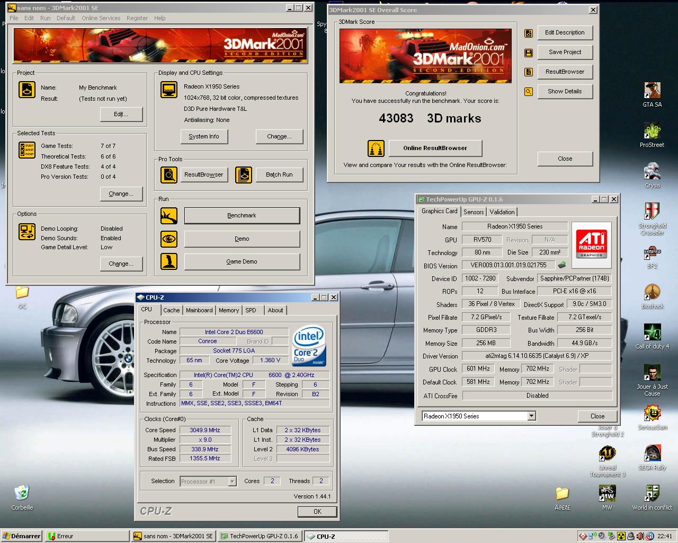Click the Save Project floppy icon

point(528,52)
